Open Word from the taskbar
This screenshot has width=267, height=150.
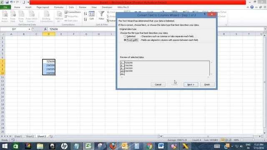click(x=161, y=146)
